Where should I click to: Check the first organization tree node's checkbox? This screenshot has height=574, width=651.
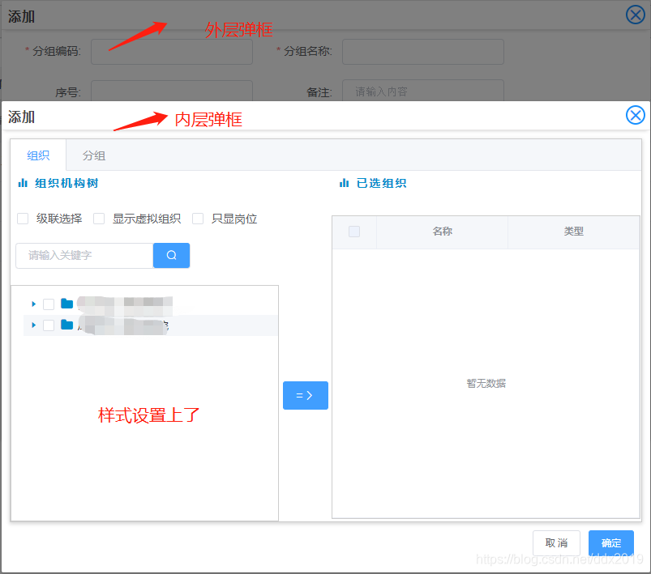[x=49, y=304]
